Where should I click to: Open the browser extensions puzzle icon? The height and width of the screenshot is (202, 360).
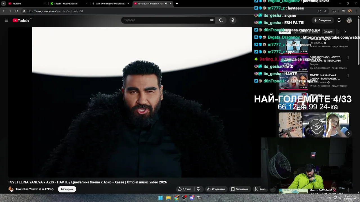tap(334, 11)
